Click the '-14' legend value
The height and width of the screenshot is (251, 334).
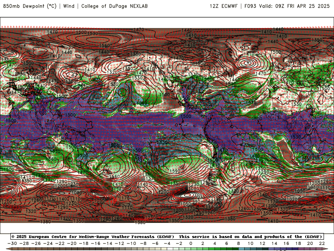108,243
